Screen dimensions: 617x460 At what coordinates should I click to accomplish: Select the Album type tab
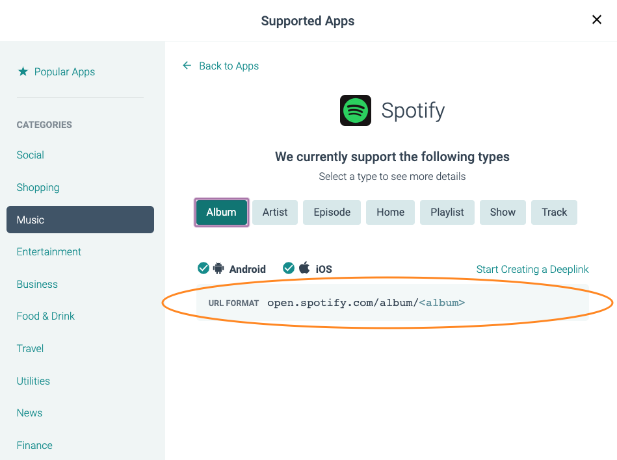tap(222, 212)
